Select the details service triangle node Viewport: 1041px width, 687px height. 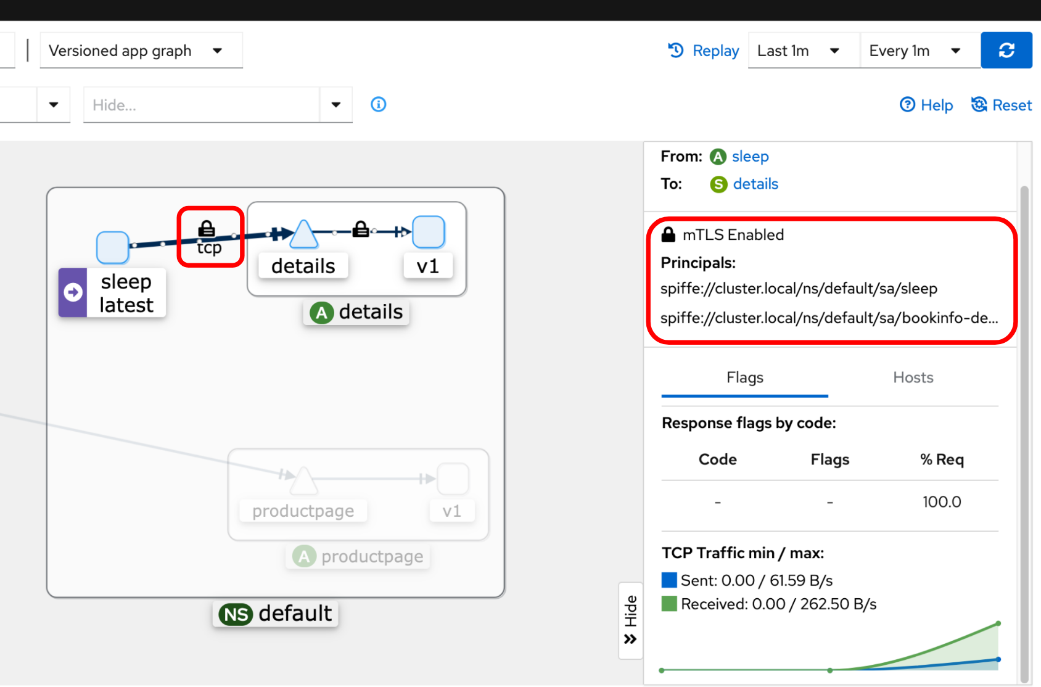pos(303,234)
